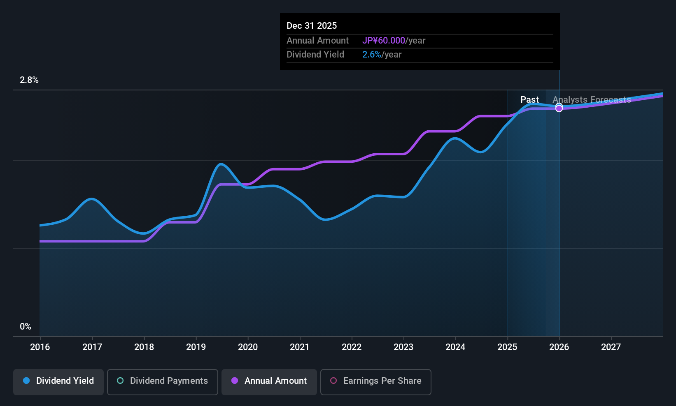The width and height of the screenshot is (676, 406).
Task: Toggle the Dividend Yield series
Action: tap(58, 382)
